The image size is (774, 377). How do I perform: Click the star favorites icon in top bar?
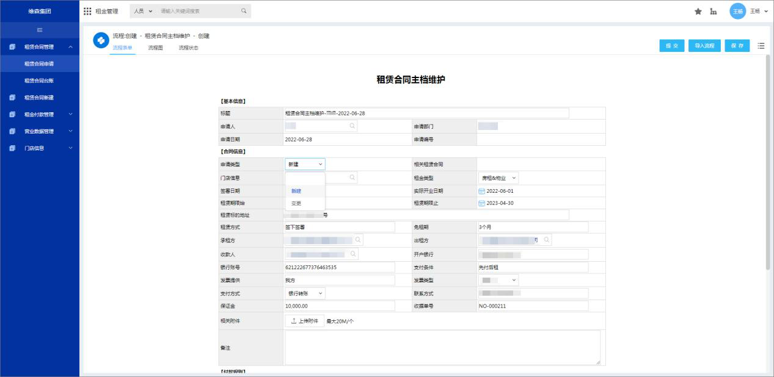(x=698, y=10)
